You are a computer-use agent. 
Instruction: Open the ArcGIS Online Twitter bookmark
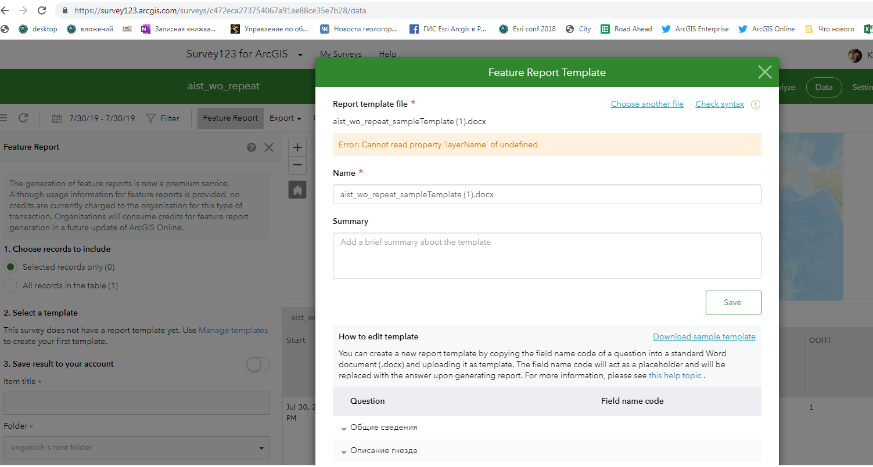click(767, 29)
